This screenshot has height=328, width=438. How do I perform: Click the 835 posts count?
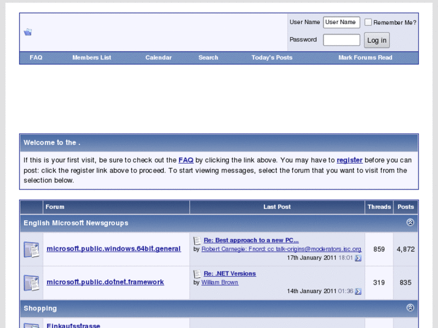(405, 282)
